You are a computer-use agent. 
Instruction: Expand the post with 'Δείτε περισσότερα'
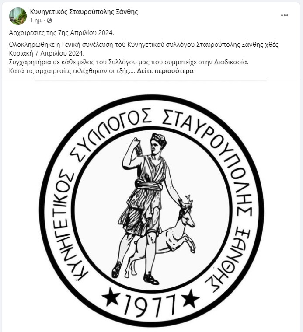[165, 71]
